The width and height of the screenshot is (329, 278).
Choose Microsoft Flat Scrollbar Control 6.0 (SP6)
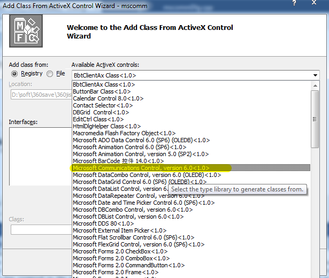[x=191, y=237]
